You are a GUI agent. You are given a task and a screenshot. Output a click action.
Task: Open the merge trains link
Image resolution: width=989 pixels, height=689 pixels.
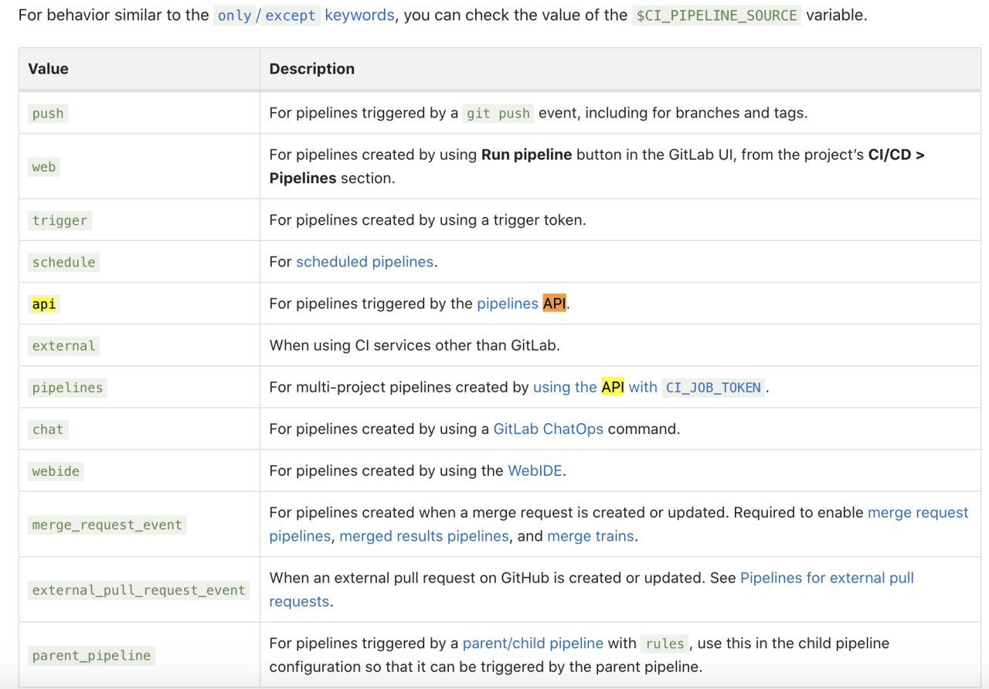coord(590,536)
